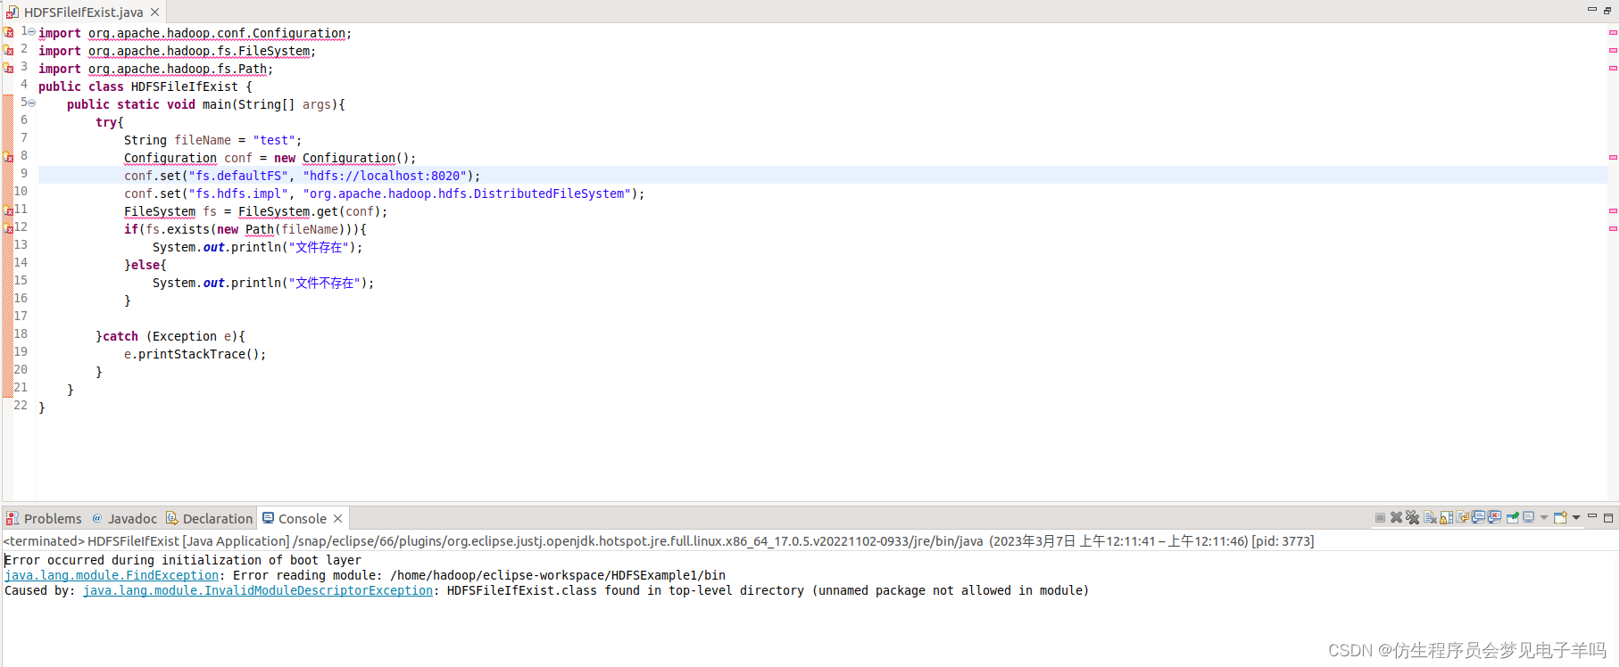Click org.apache.hadoop.fs.FileSystem import text

[x=199, y=51]
